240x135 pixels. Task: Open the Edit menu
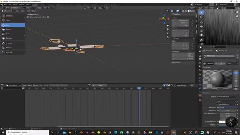10,5
